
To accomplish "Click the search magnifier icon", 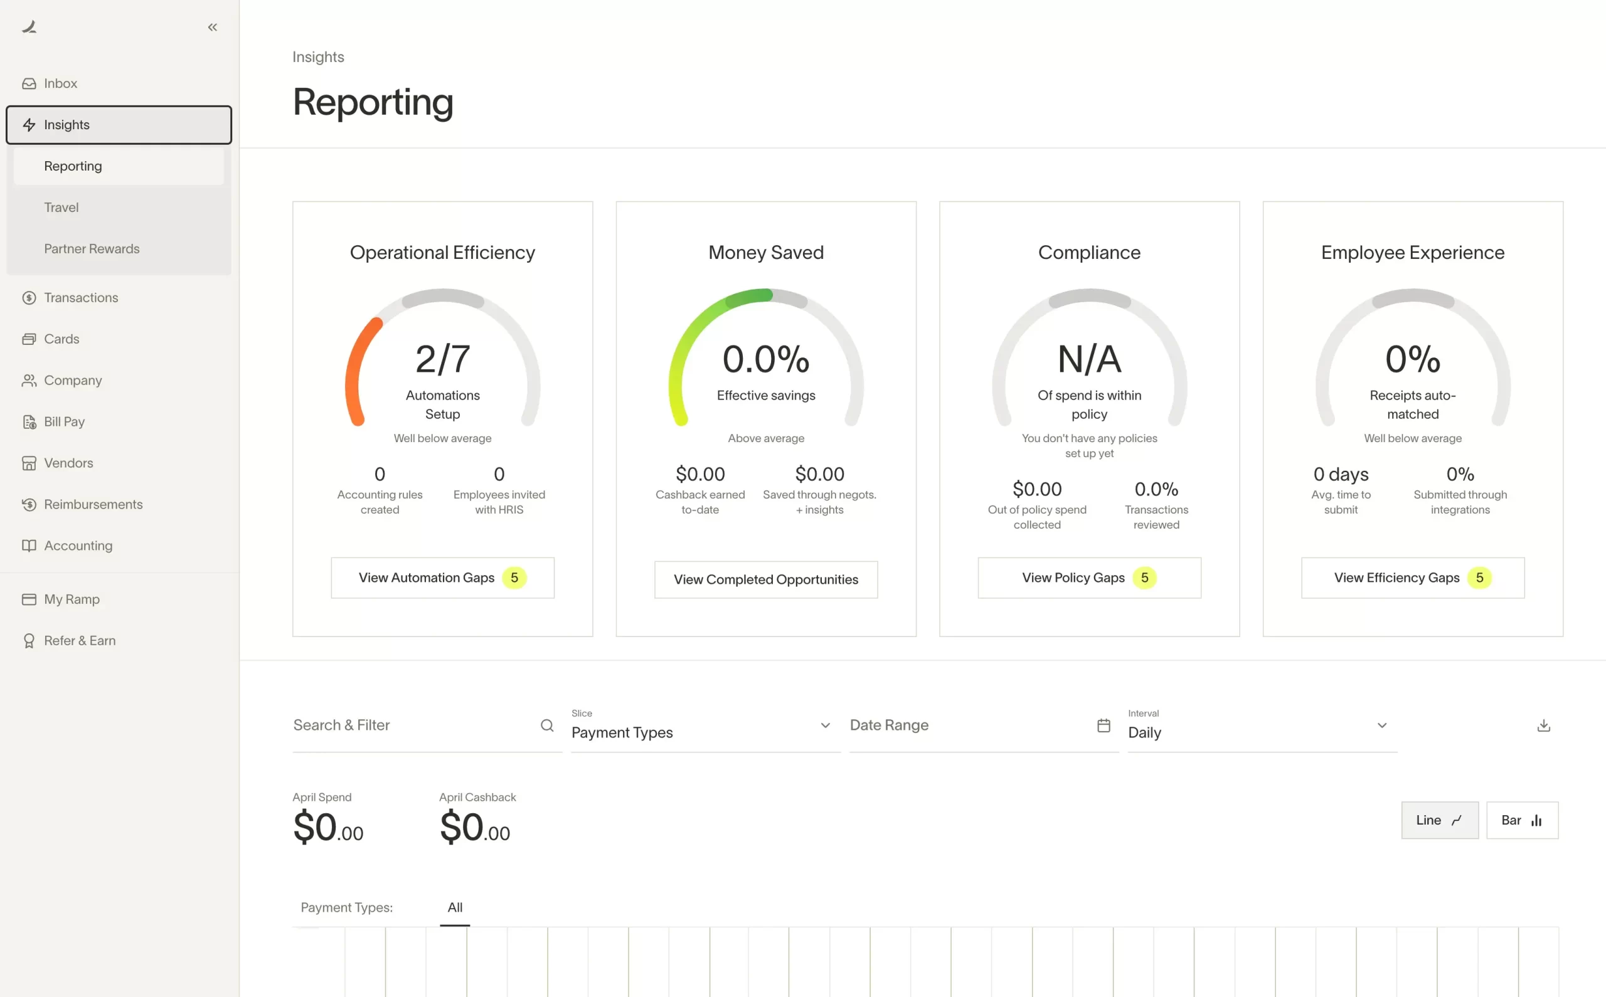I will pyautogui.click(x=547, y=725).
